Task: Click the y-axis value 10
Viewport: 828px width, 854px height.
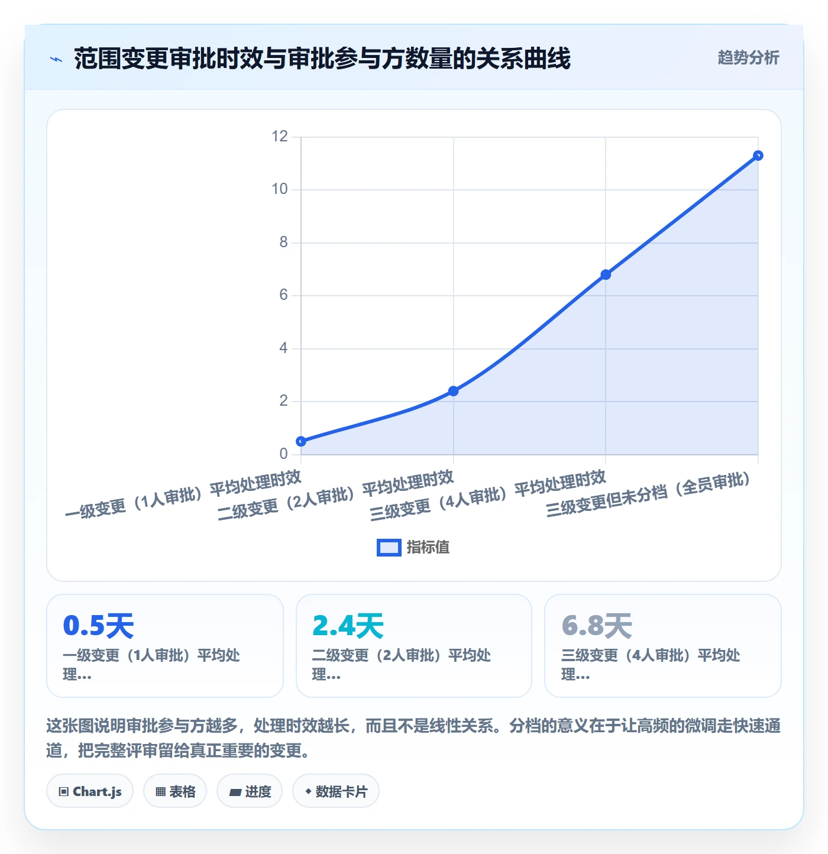Action: coord(280,189)
